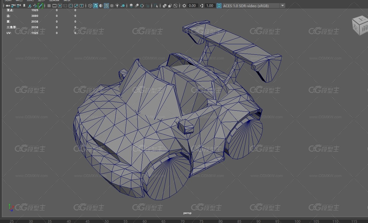Screen dimensions: 368x223
Task: Click the Depth of Field icon
Action: [147, 6]
